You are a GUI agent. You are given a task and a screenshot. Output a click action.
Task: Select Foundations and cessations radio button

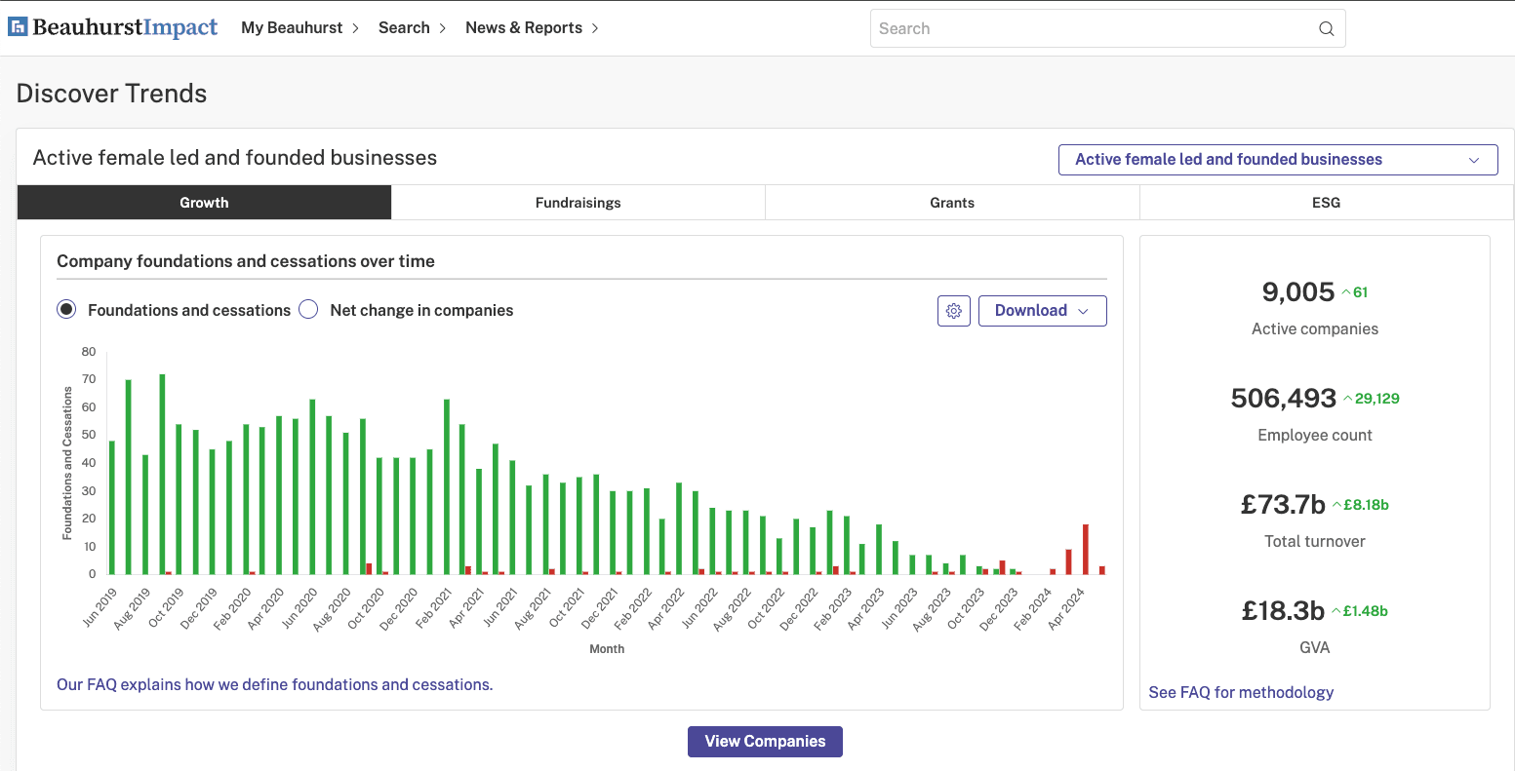coord(66,310)
